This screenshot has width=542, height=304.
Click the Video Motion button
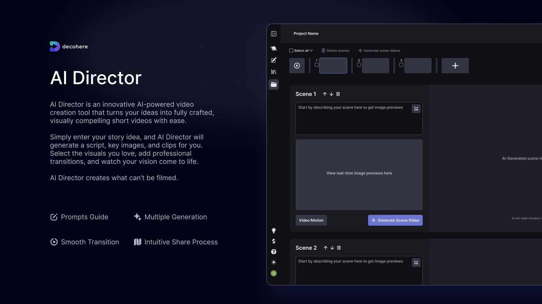point(311,220)
